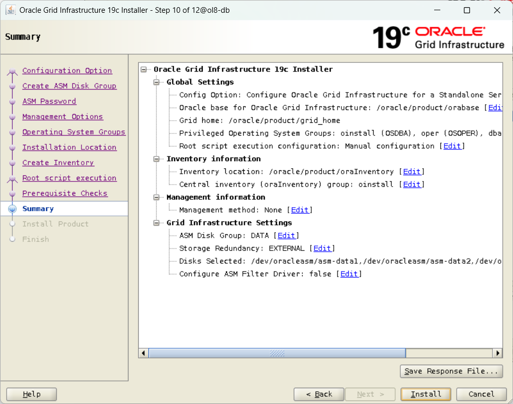Viewport: 513px width, 404px height.
Task: Edit the Central inventory group oinstall
Action: pos(412,184)
